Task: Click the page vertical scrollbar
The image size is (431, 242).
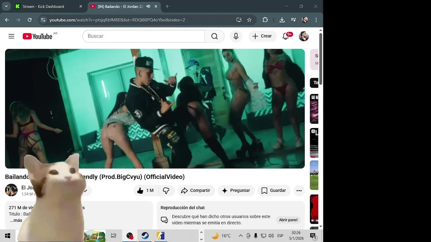Action: click(321, 59)
